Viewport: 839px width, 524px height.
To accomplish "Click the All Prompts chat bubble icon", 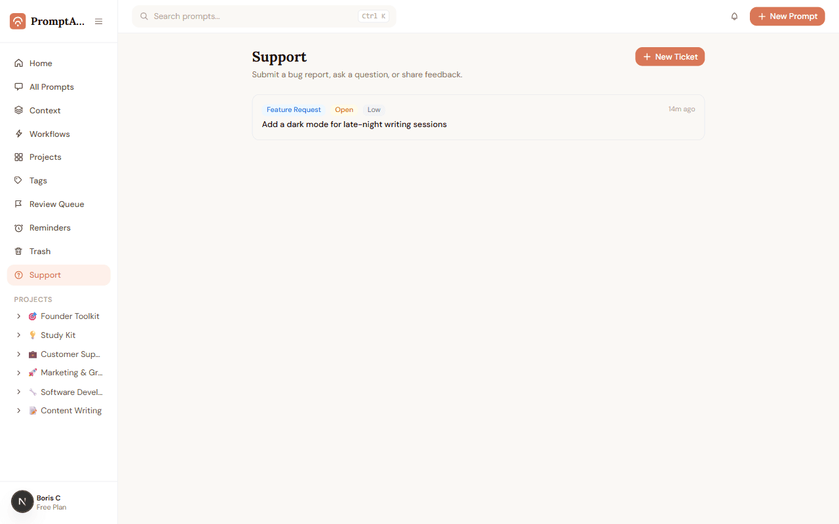I will [18, 87].
